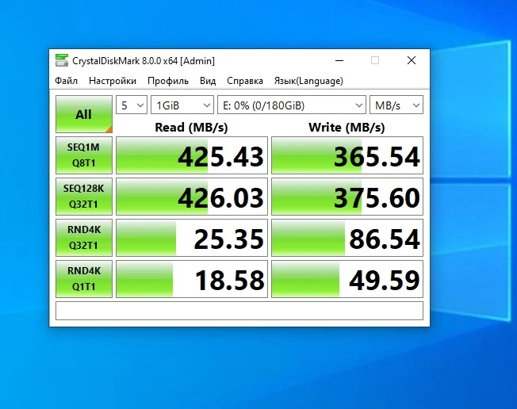Open the Настройки menu
Image resolution: width=517 pixels, height=409 pixels.
click(x=113, y=81)
